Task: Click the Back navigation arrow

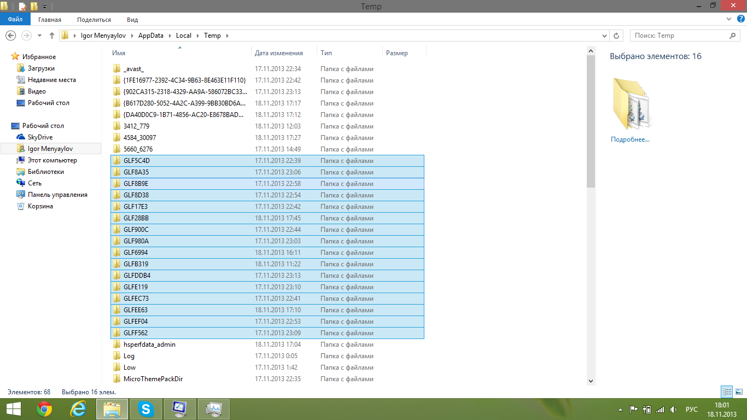Action: pyautogui.click(x=10, y=36)
